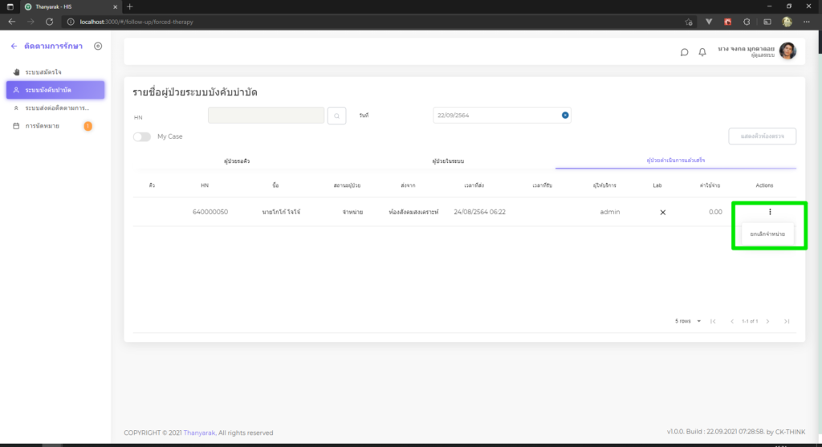Open the 5 rows per page dropdown

pyautogui.click(x=688, y=321)
